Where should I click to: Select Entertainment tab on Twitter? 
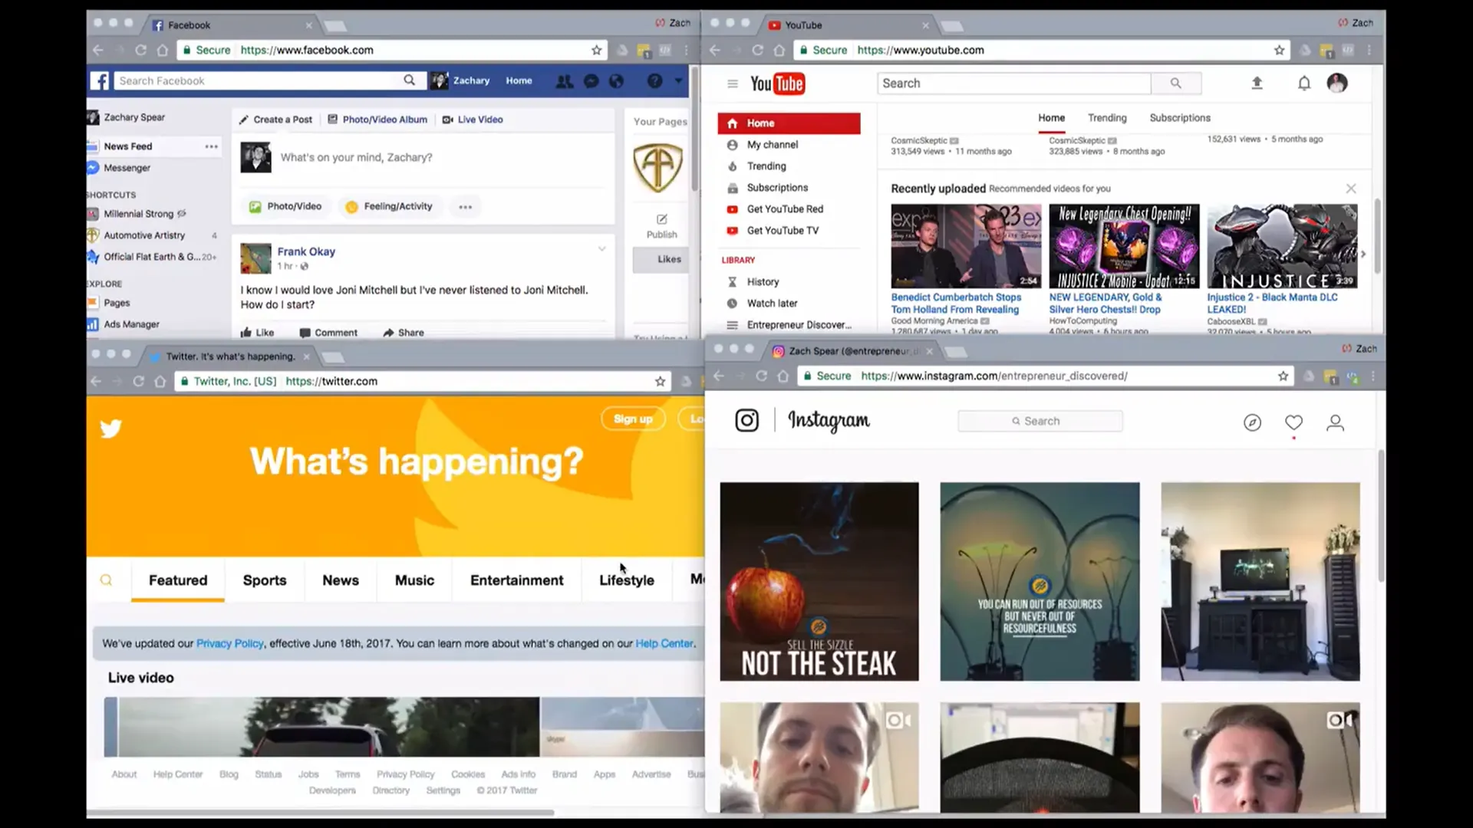click(x=516, y=580)
